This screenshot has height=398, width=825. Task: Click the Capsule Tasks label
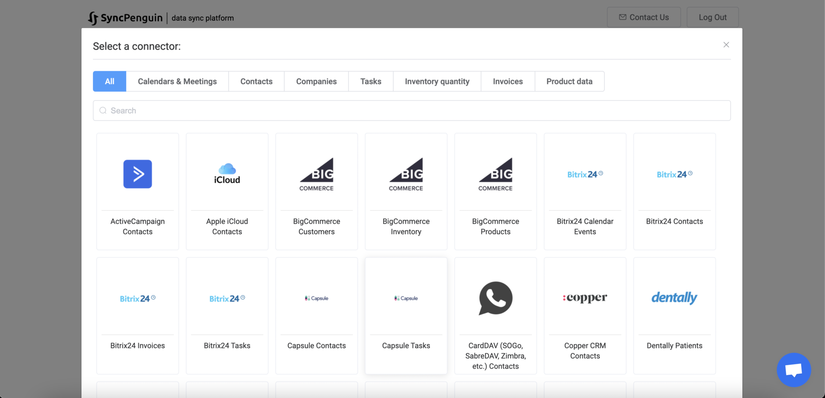coord(406,346)
